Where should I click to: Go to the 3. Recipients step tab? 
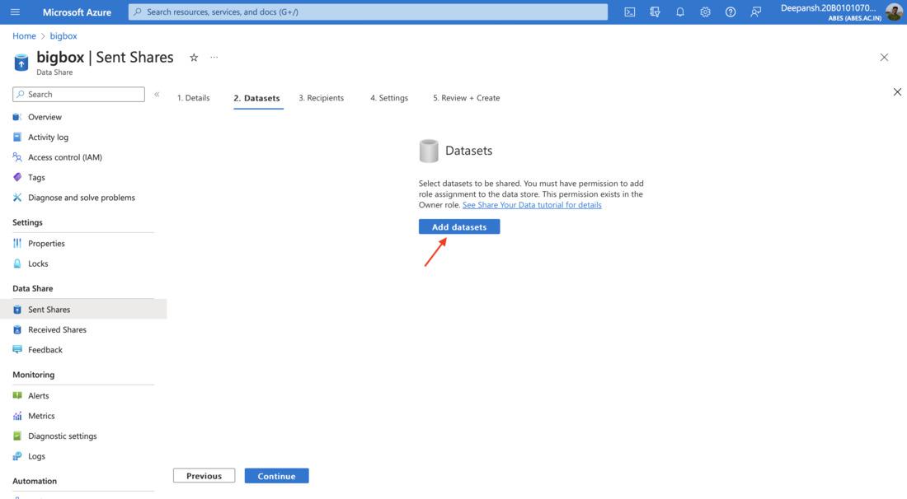321,98
